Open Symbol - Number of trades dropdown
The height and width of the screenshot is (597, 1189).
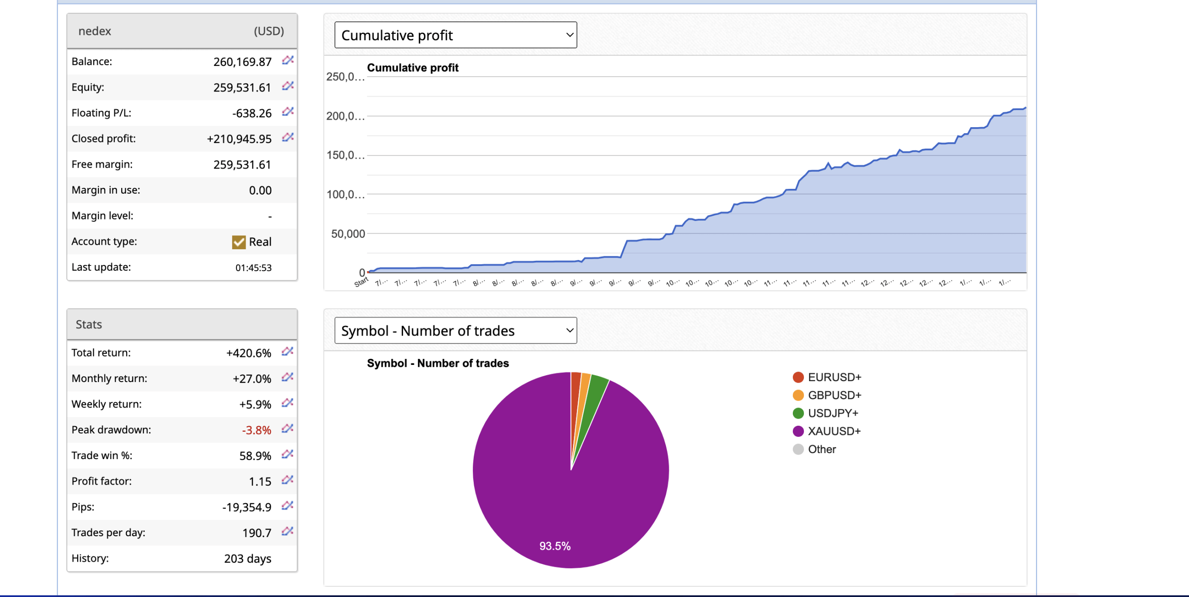(456, 331)
